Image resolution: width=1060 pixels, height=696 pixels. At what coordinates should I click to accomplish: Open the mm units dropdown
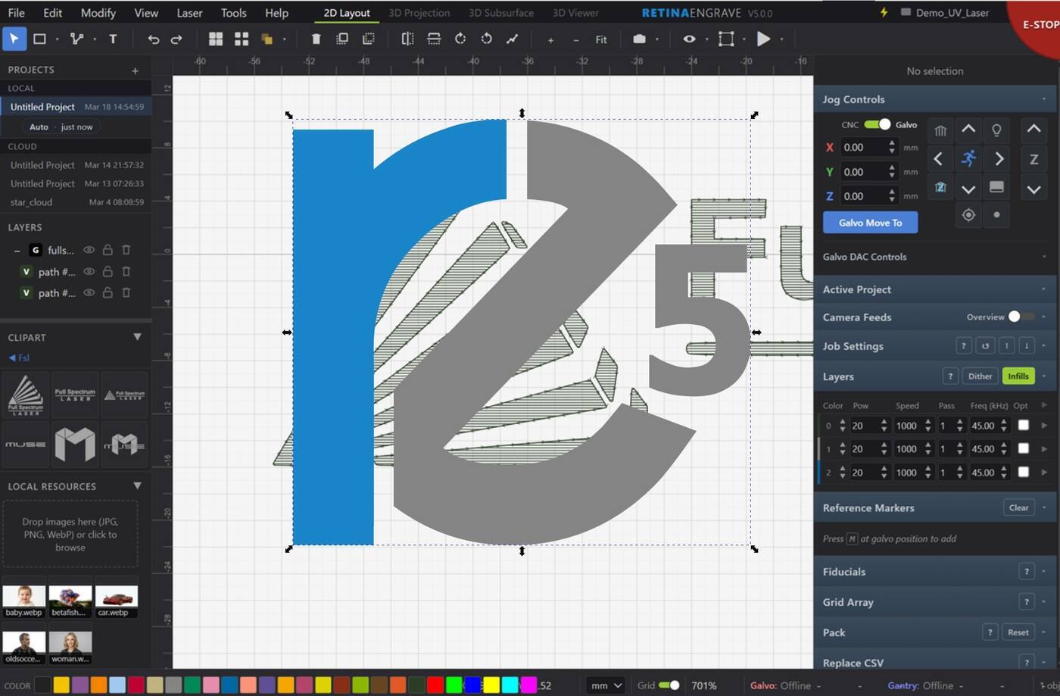pyautogui.click(x=606, y=685)
